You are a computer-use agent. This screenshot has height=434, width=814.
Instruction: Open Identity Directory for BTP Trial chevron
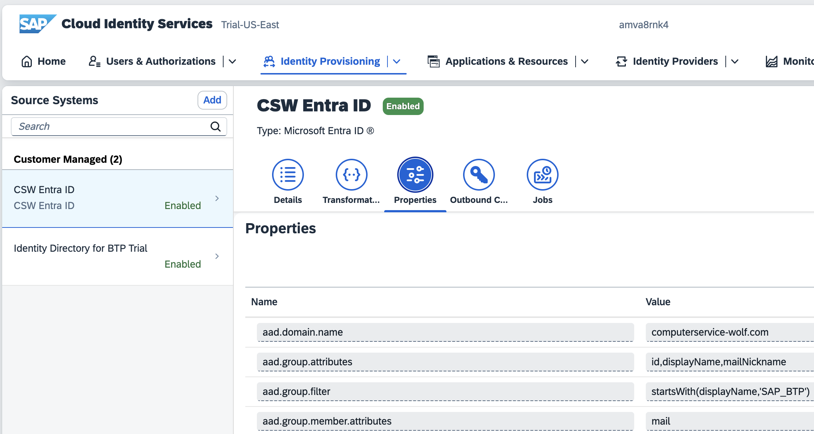[x=217, y=256]
